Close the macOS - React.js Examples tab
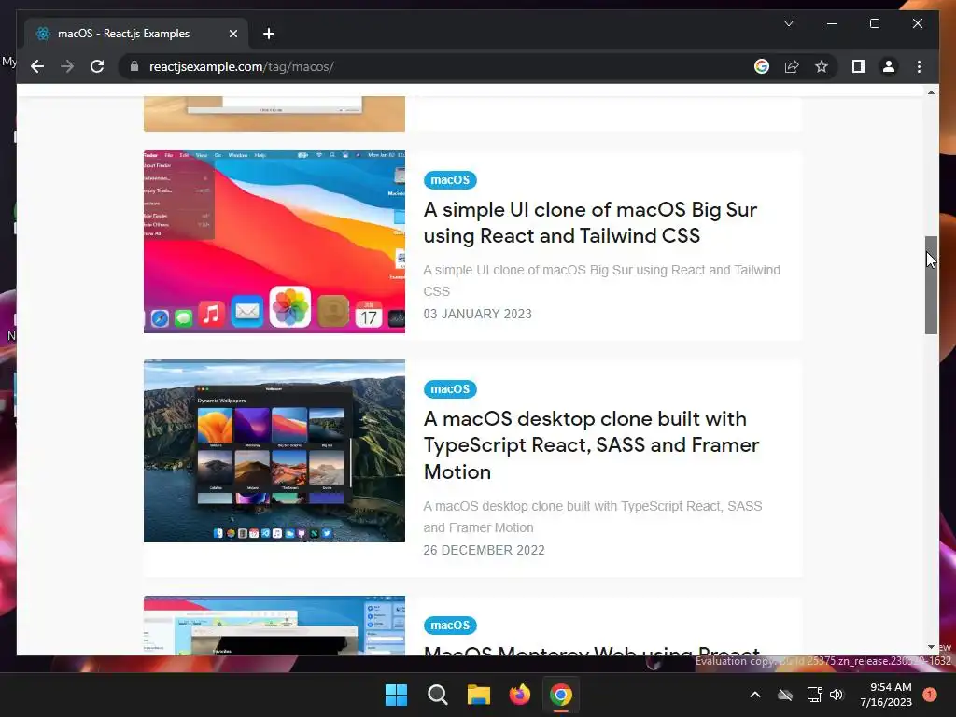 pyautogui.click(x=232, y=34)
